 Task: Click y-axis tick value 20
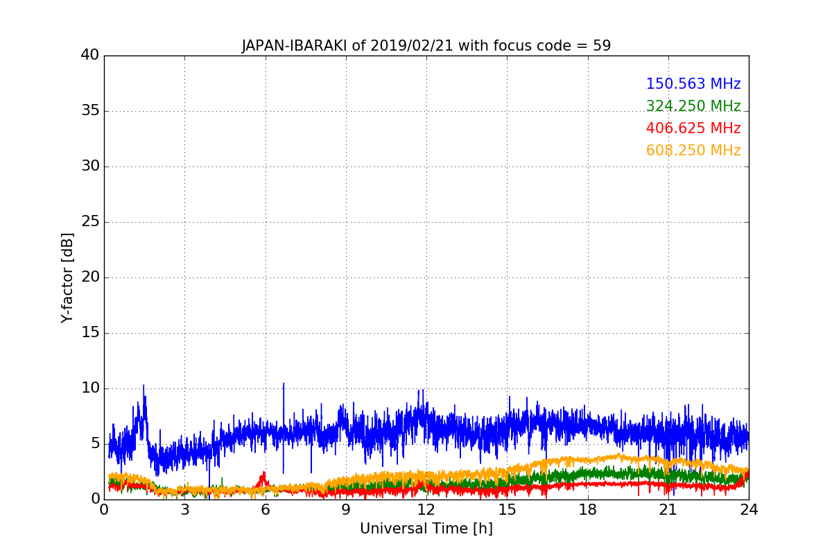(x=90, y=277)
